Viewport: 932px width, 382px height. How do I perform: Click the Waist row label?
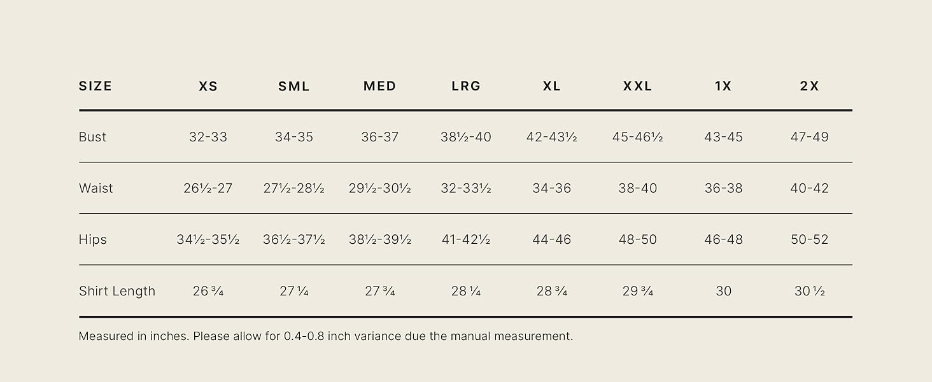[96, 188]
